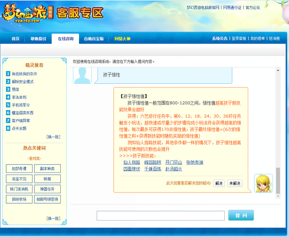Click the 提问 submit button
The width and height of the screenshot is (289, 237).
pos(241,215)
